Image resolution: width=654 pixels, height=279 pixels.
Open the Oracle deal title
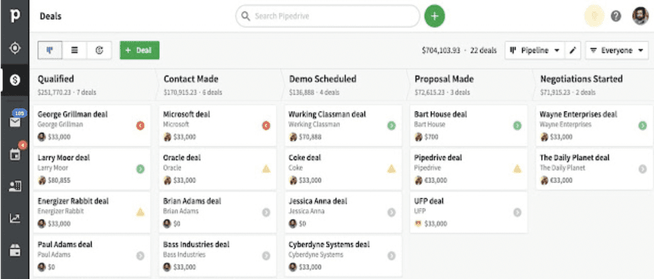182,158
